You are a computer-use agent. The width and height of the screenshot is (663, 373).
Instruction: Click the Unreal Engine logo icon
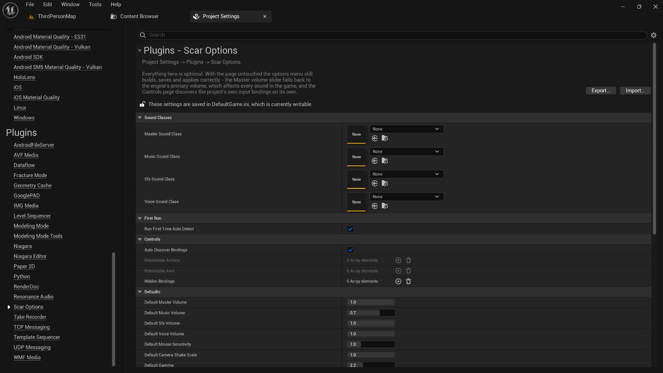point(10,10)
